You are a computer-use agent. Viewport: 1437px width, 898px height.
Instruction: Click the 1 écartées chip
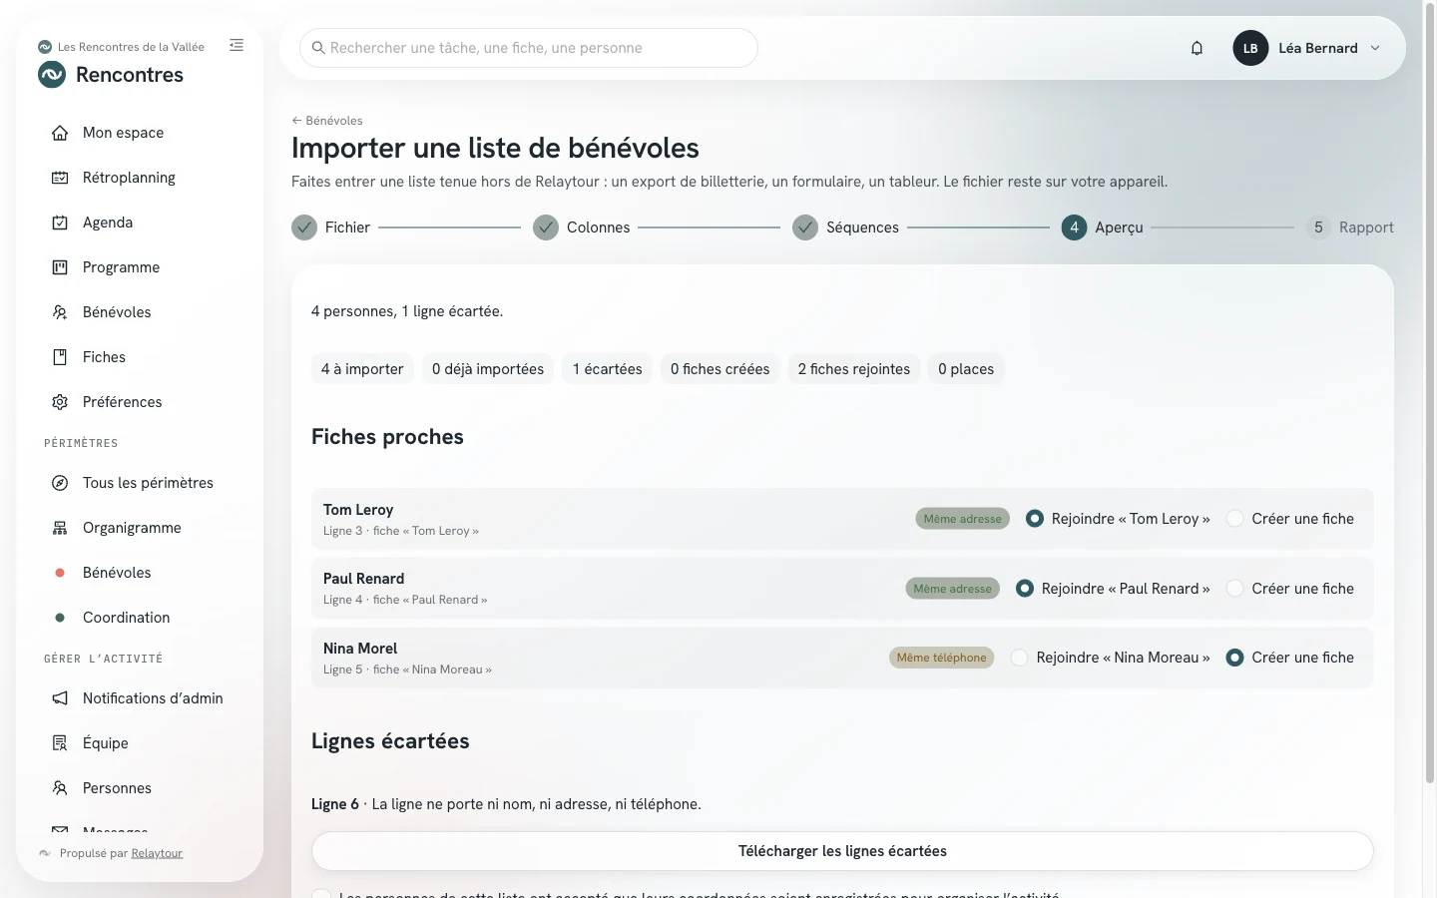click(608, 369)
